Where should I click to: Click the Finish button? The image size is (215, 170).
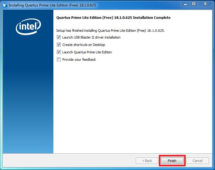click(172, 160)
